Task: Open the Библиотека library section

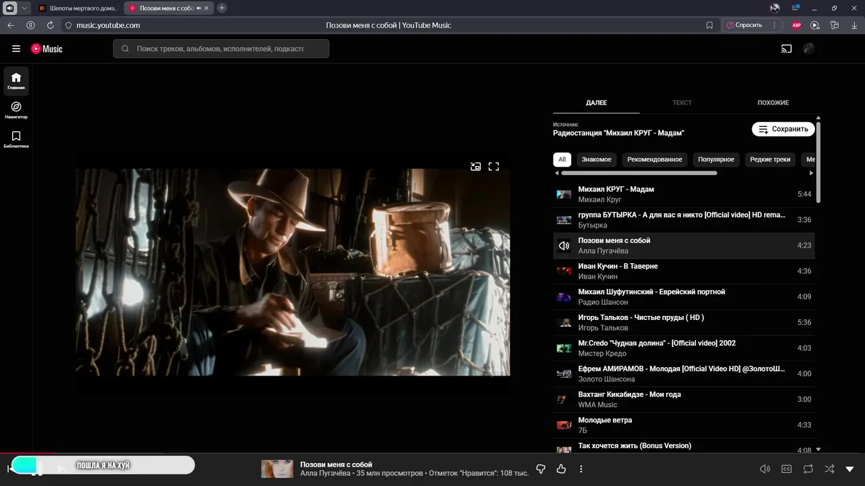Action: pyautogui.click(x=16, y=139)
